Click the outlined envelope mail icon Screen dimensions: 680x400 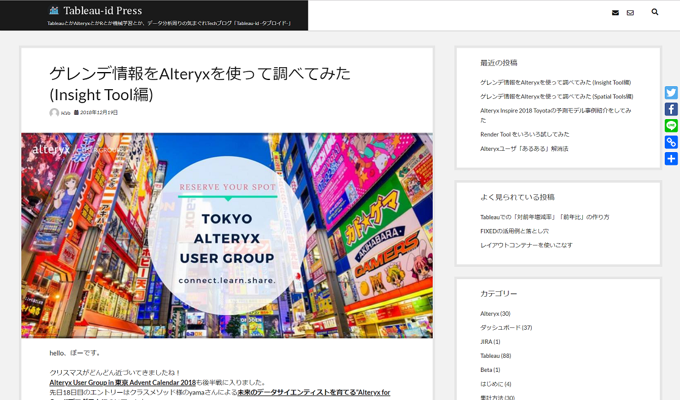coord(630,13)
